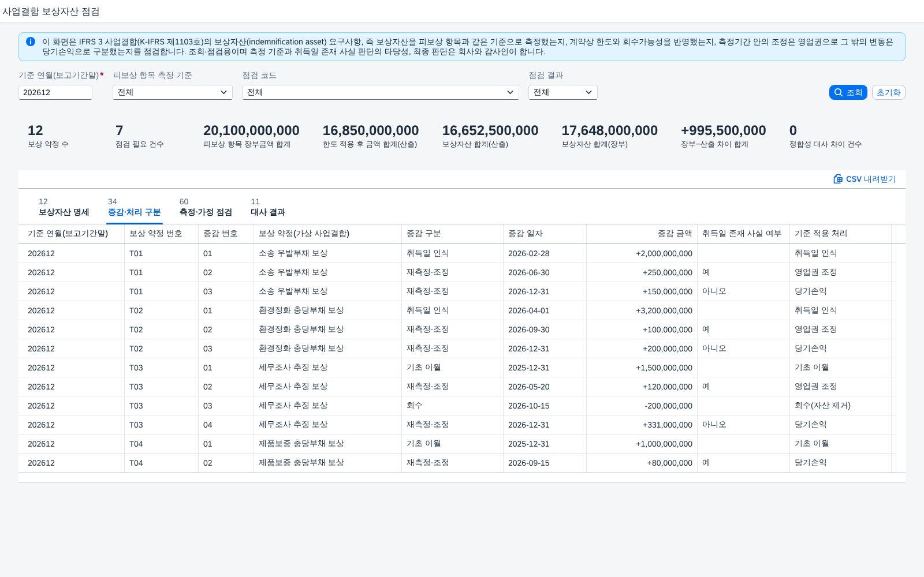
Task: Open the 점검 결과 dropdown
Action: (562, 92)
